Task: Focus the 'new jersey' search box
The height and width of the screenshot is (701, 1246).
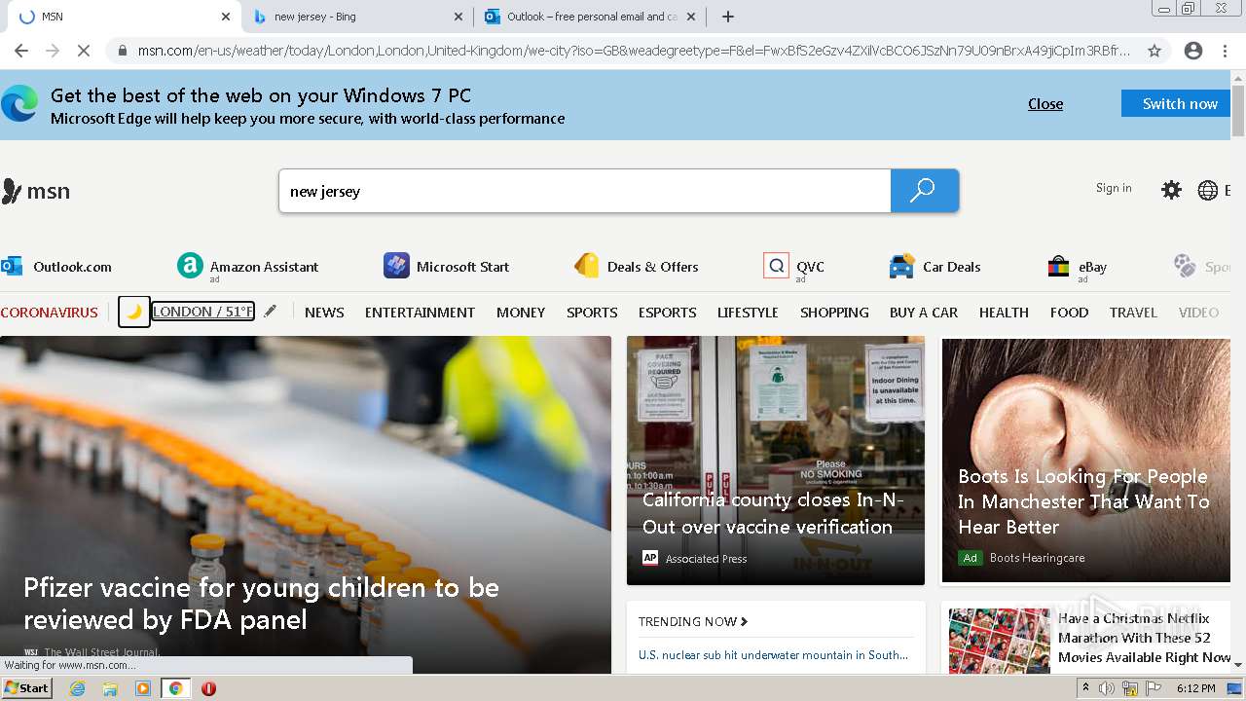Action: (584, 191)
